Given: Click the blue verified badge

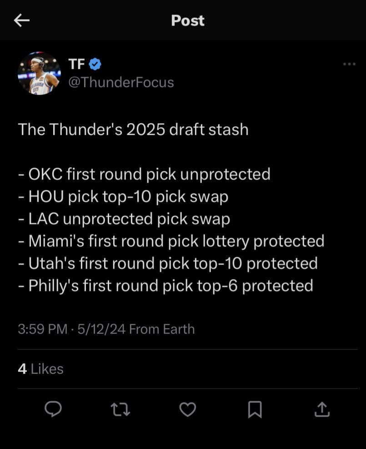Looking at the screenshot, I should [95, 64].
